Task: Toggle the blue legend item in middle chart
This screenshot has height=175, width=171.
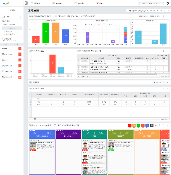Action: [87, 24]
